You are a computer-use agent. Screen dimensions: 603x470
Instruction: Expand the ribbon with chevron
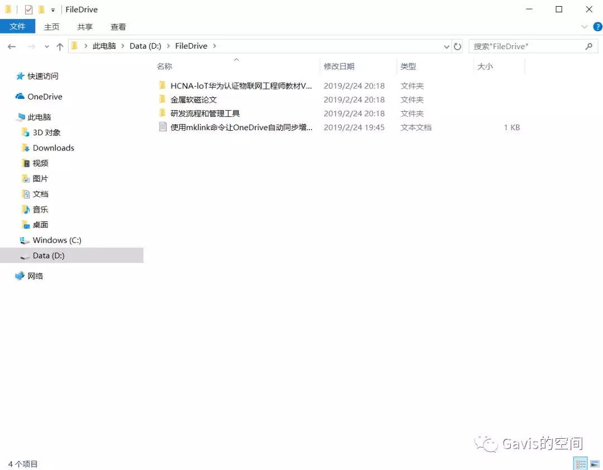coord(584,27)
